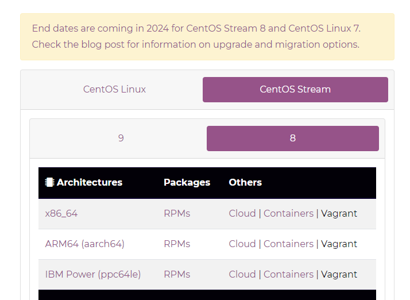Viewport: 410px width, 300px height.
Task: Select the CentOS Stream tab
Action: coord(295,90)
